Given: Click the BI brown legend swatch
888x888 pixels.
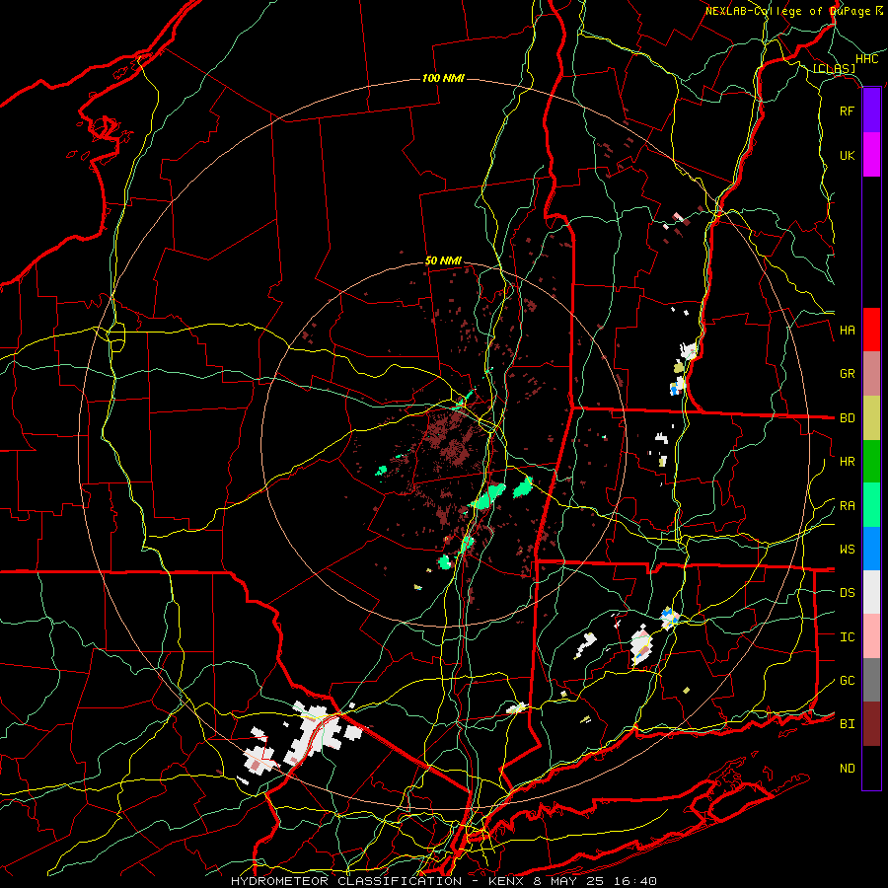Looking at the screenshot, I should click(x=871, y=724).
